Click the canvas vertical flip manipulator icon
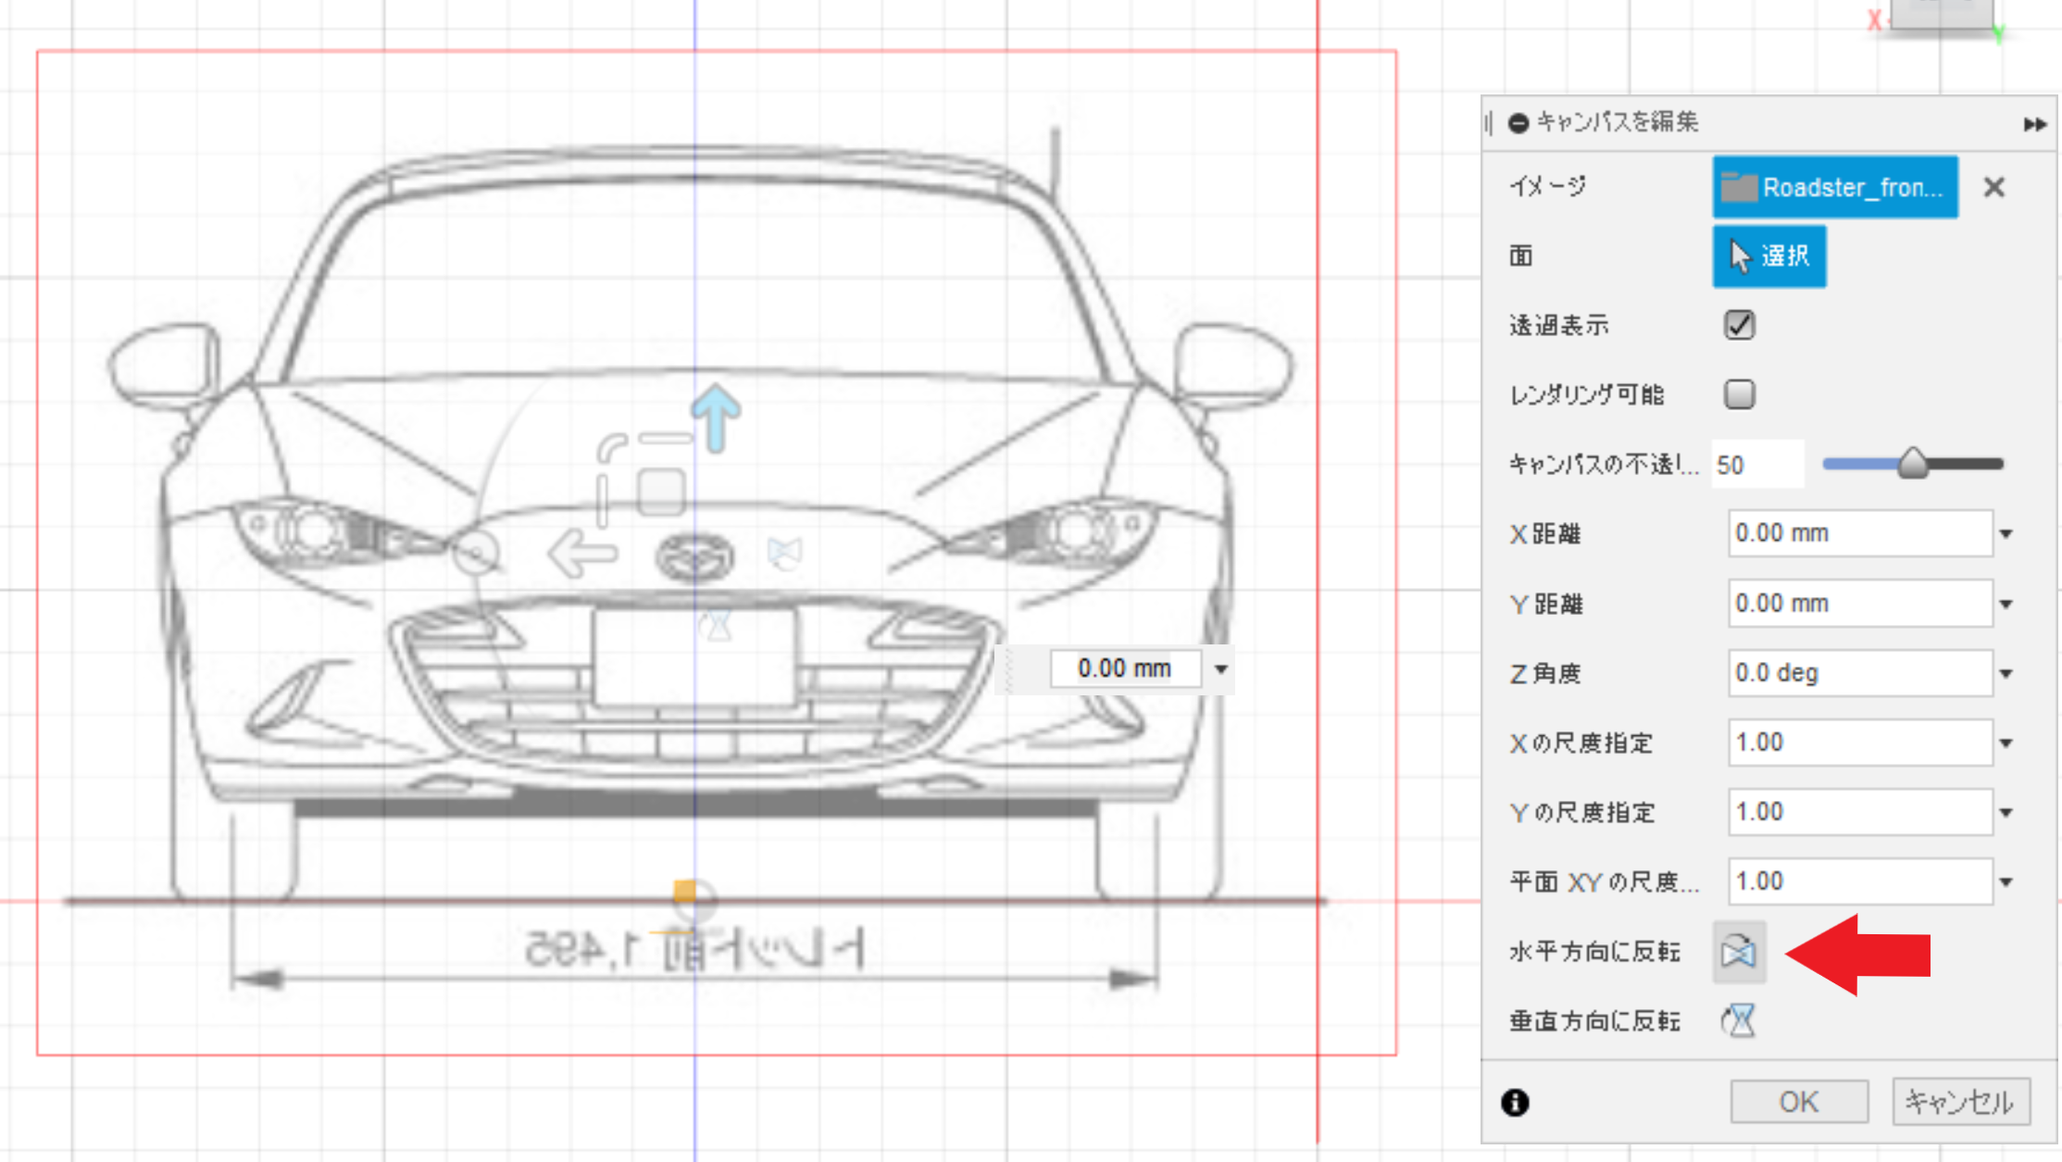The width and height of the screenshot is (2062, 1162). pos(716,625)
